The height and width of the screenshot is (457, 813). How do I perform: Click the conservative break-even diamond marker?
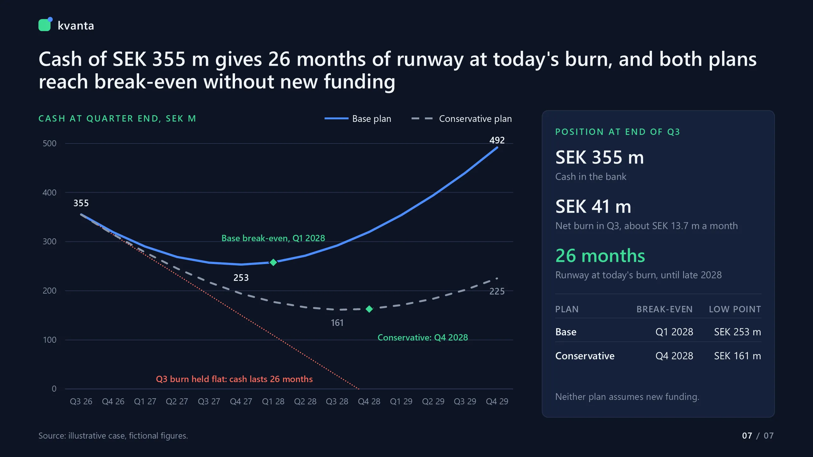(x=369, y=309)
